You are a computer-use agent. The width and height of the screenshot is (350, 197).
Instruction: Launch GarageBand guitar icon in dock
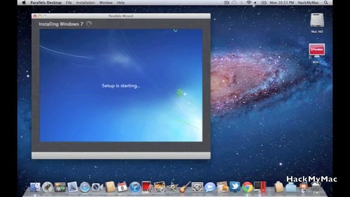pos(185,187)
